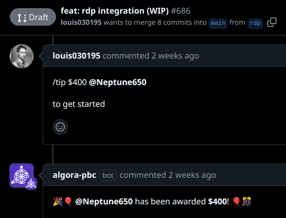Click the bot label next to algora-pbc
This screenshot has width=286, height=218.
pos(108,175)
